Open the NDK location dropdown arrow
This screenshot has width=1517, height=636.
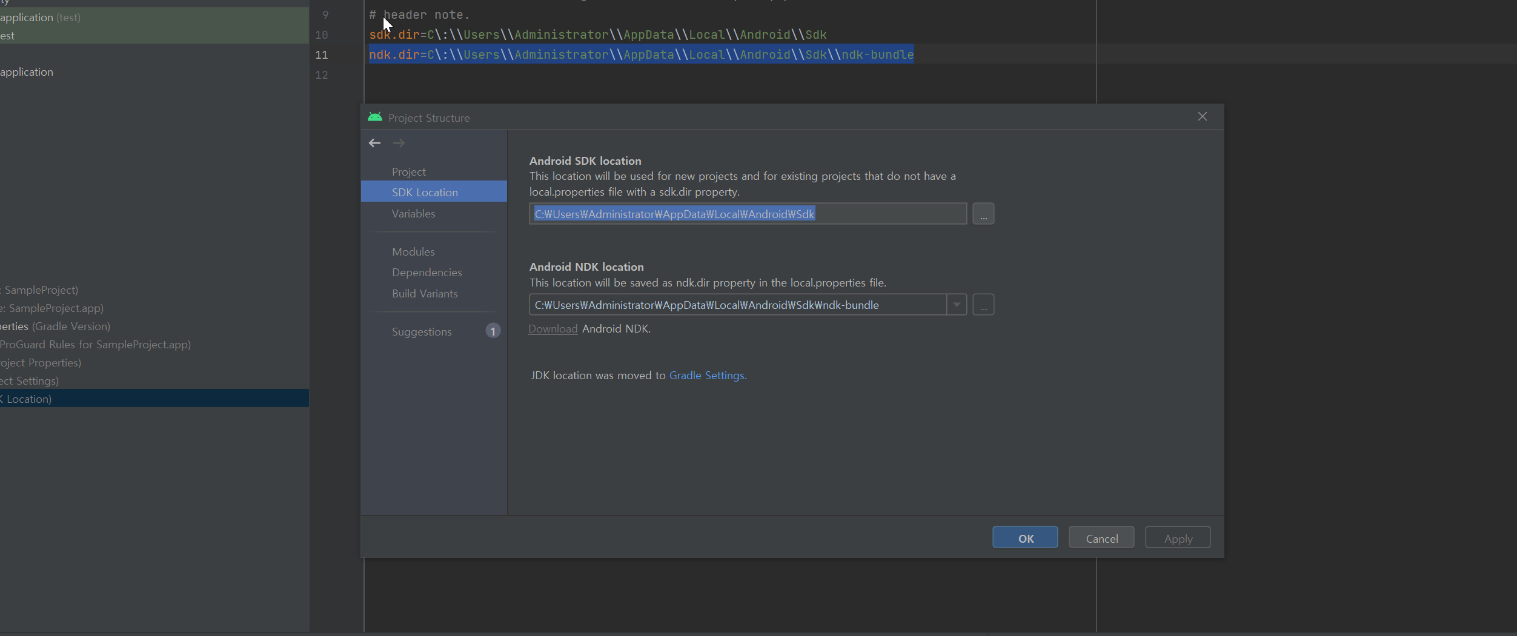pos(957,305)
